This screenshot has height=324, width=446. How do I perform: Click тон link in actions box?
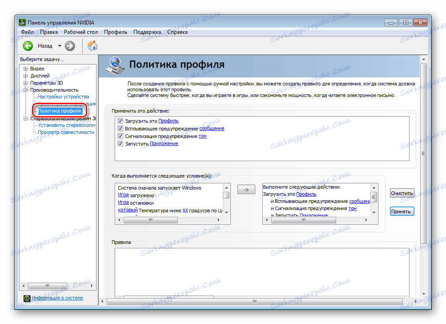coord(353,209)
